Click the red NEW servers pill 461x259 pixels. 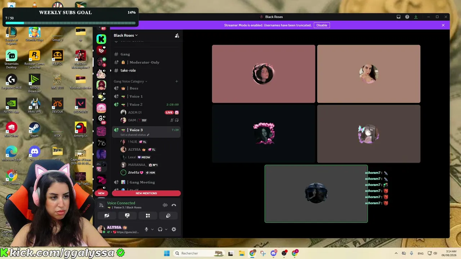tap(101, 193)
